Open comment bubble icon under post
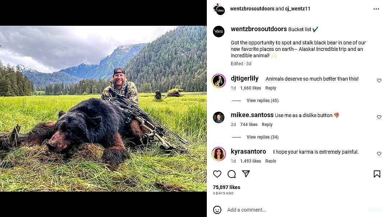Image resolution: width=386 pixels, height=217 pixels. pyautogui.click(x=232, y=174)
